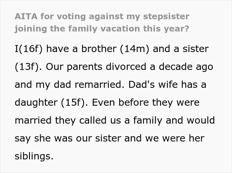The width and height of the screenshot is (232, 173).
Task: Click the word "brother" in the first line
Action: click(99, 49)
